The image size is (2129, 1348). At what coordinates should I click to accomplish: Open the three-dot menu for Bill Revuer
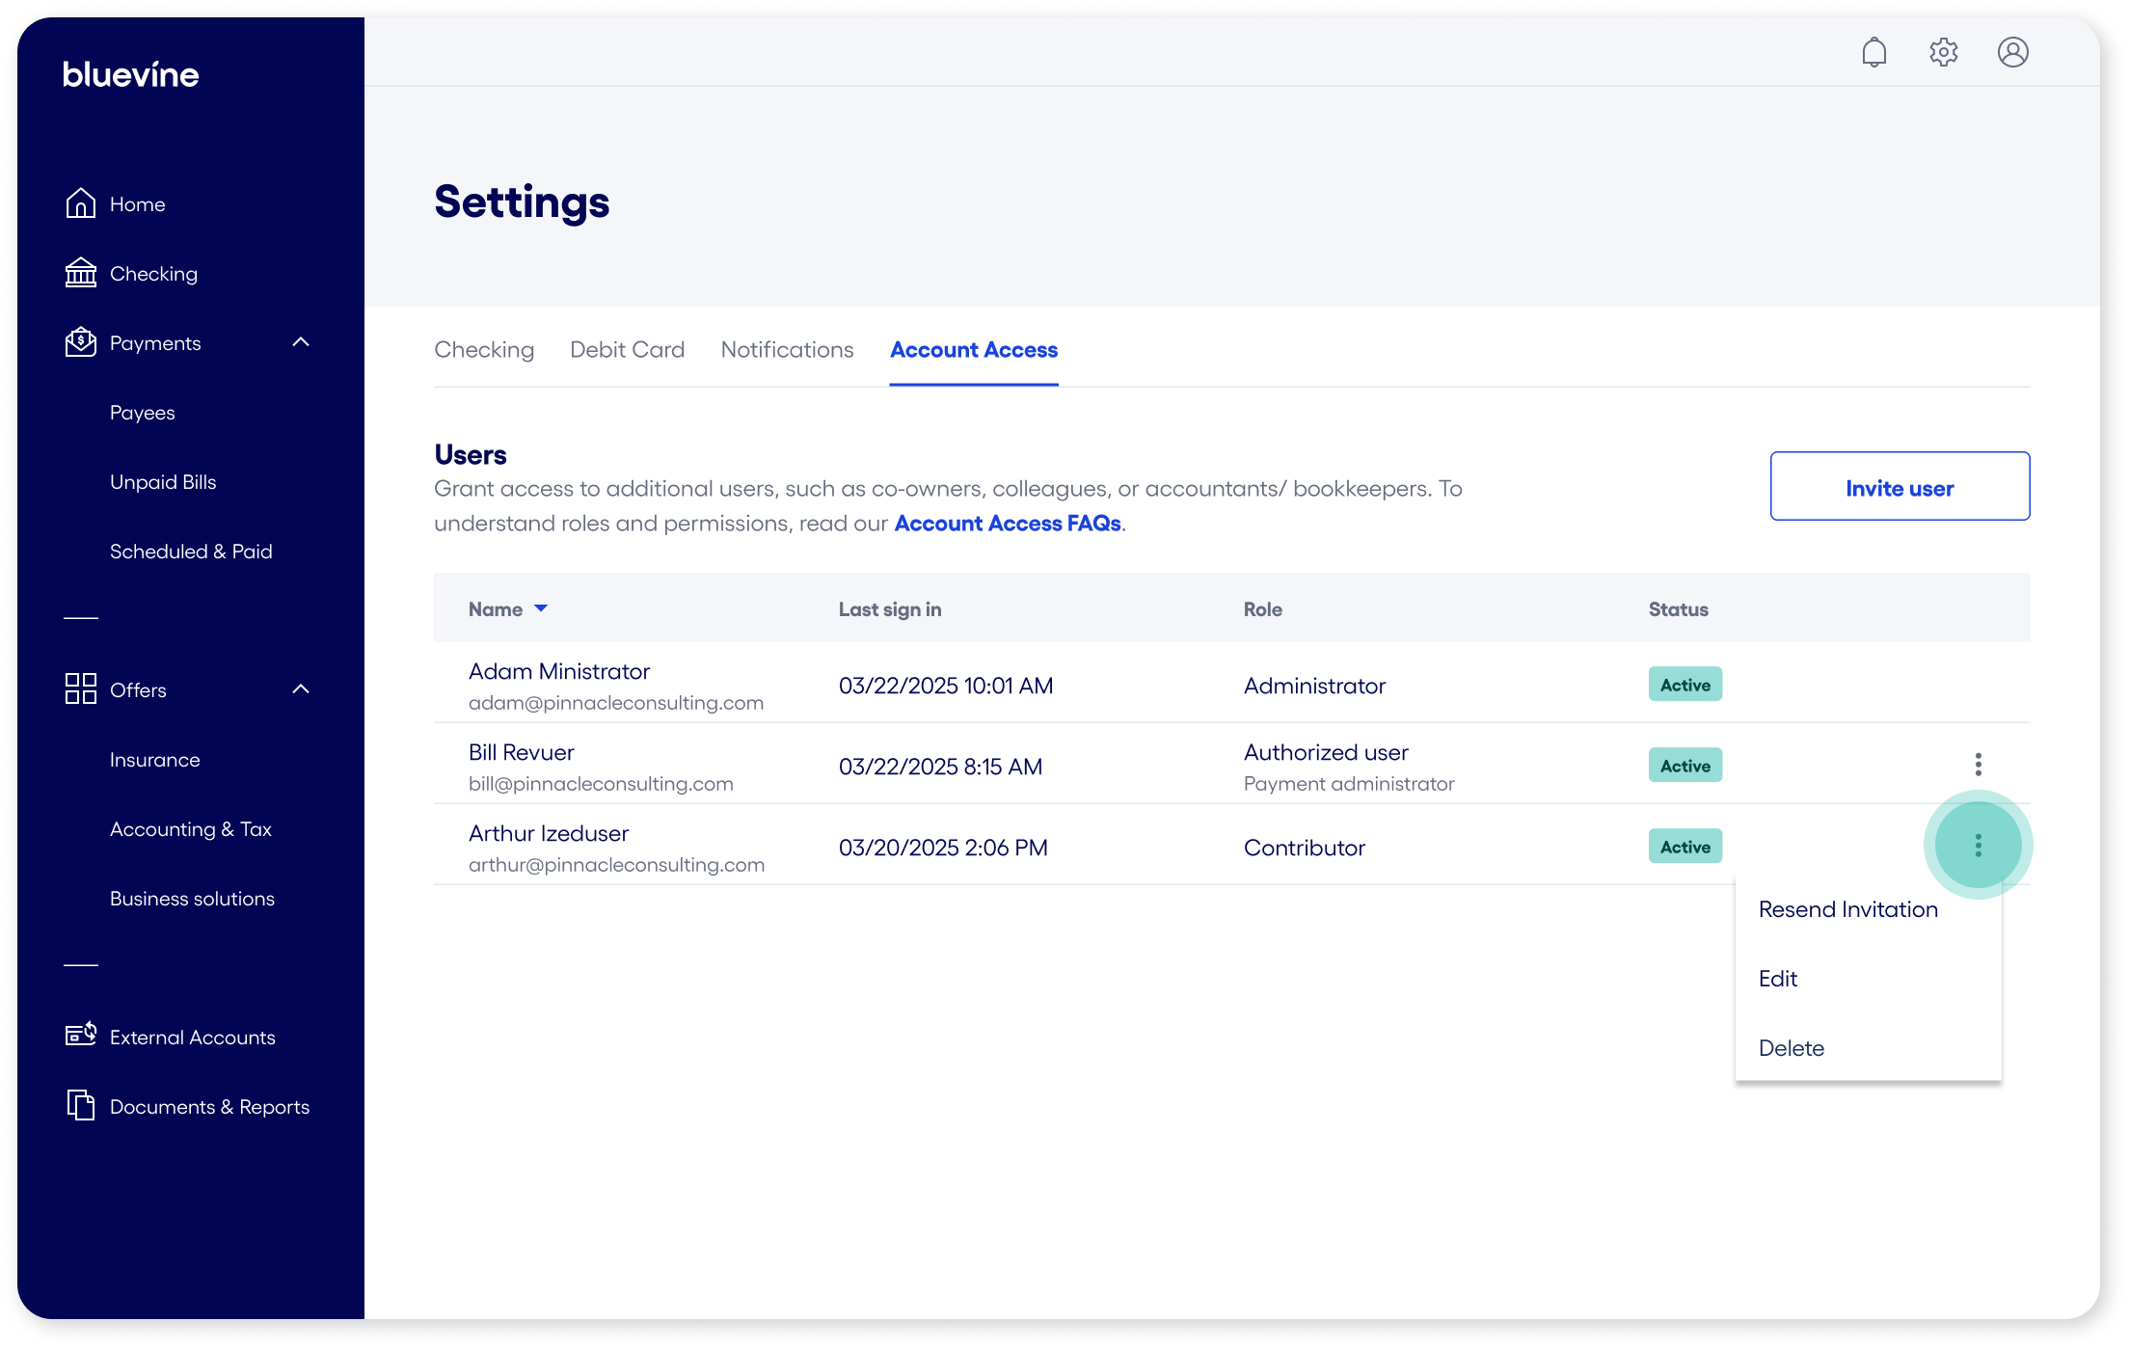click(x=1979, y=765)
